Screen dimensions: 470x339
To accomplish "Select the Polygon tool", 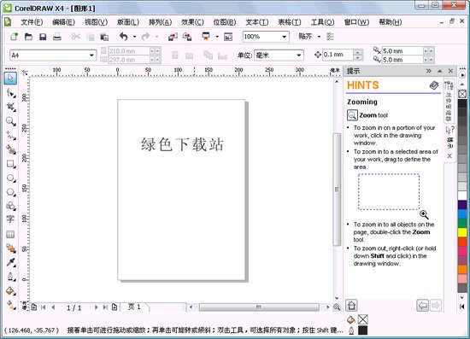I will pyautogui.click(x=11, y=192).
